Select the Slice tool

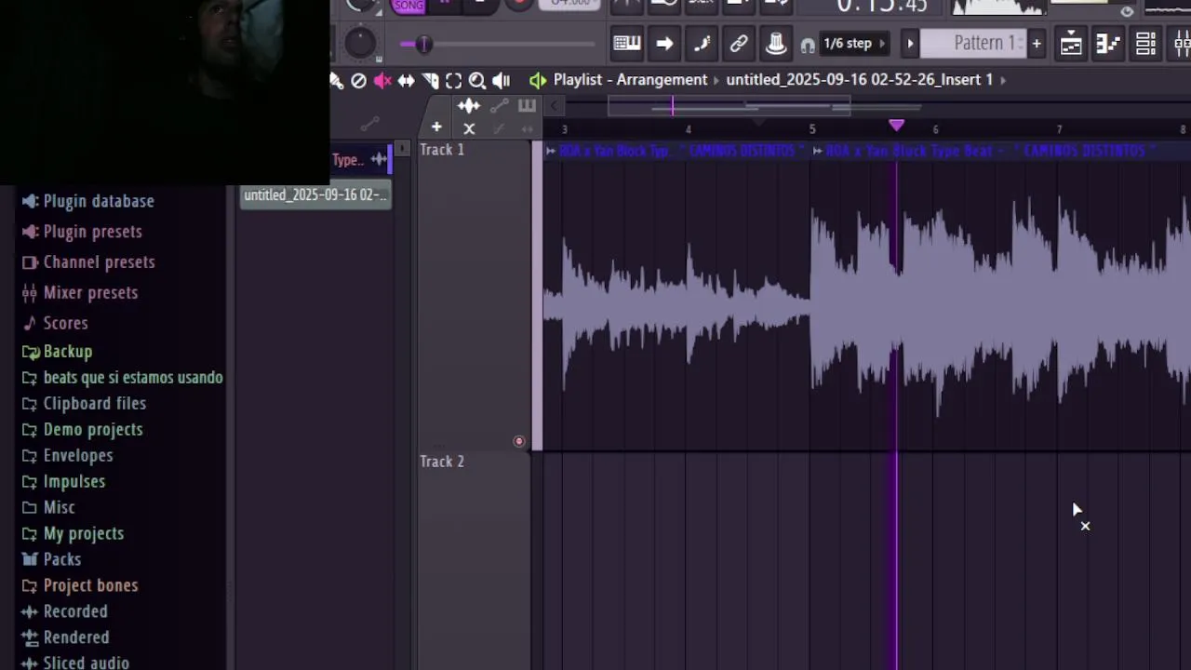click(x=430, y=81)
